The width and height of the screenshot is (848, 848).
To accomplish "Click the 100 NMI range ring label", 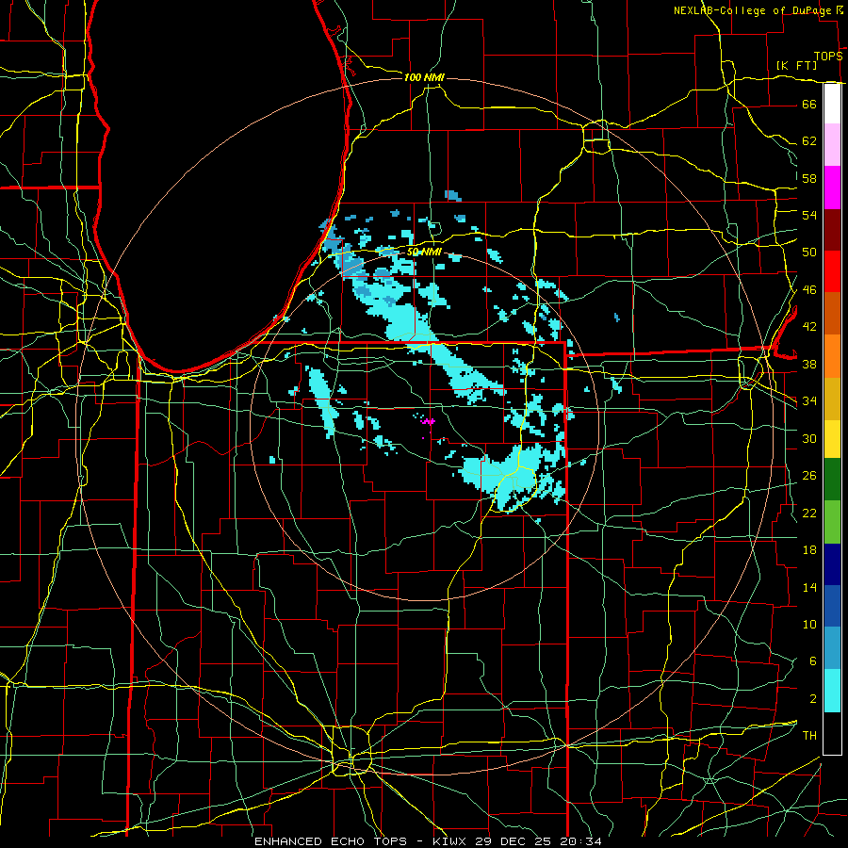I will [424, 77].
